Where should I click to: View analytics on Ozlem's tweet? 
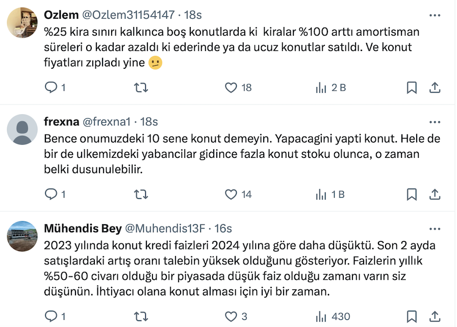coord(321,88)
